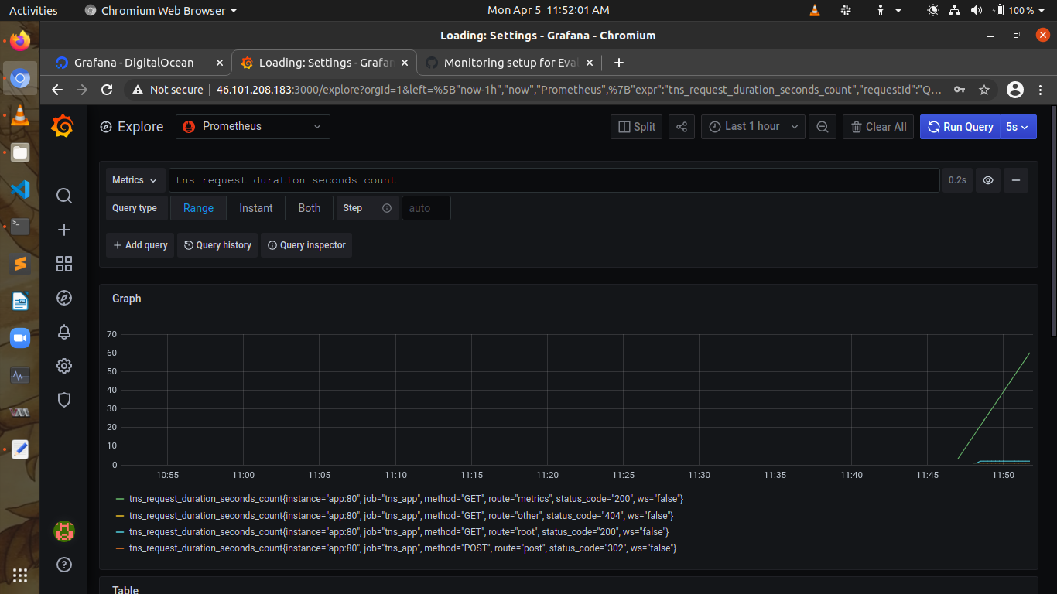Click the share link icon near Split

(682, 126)
